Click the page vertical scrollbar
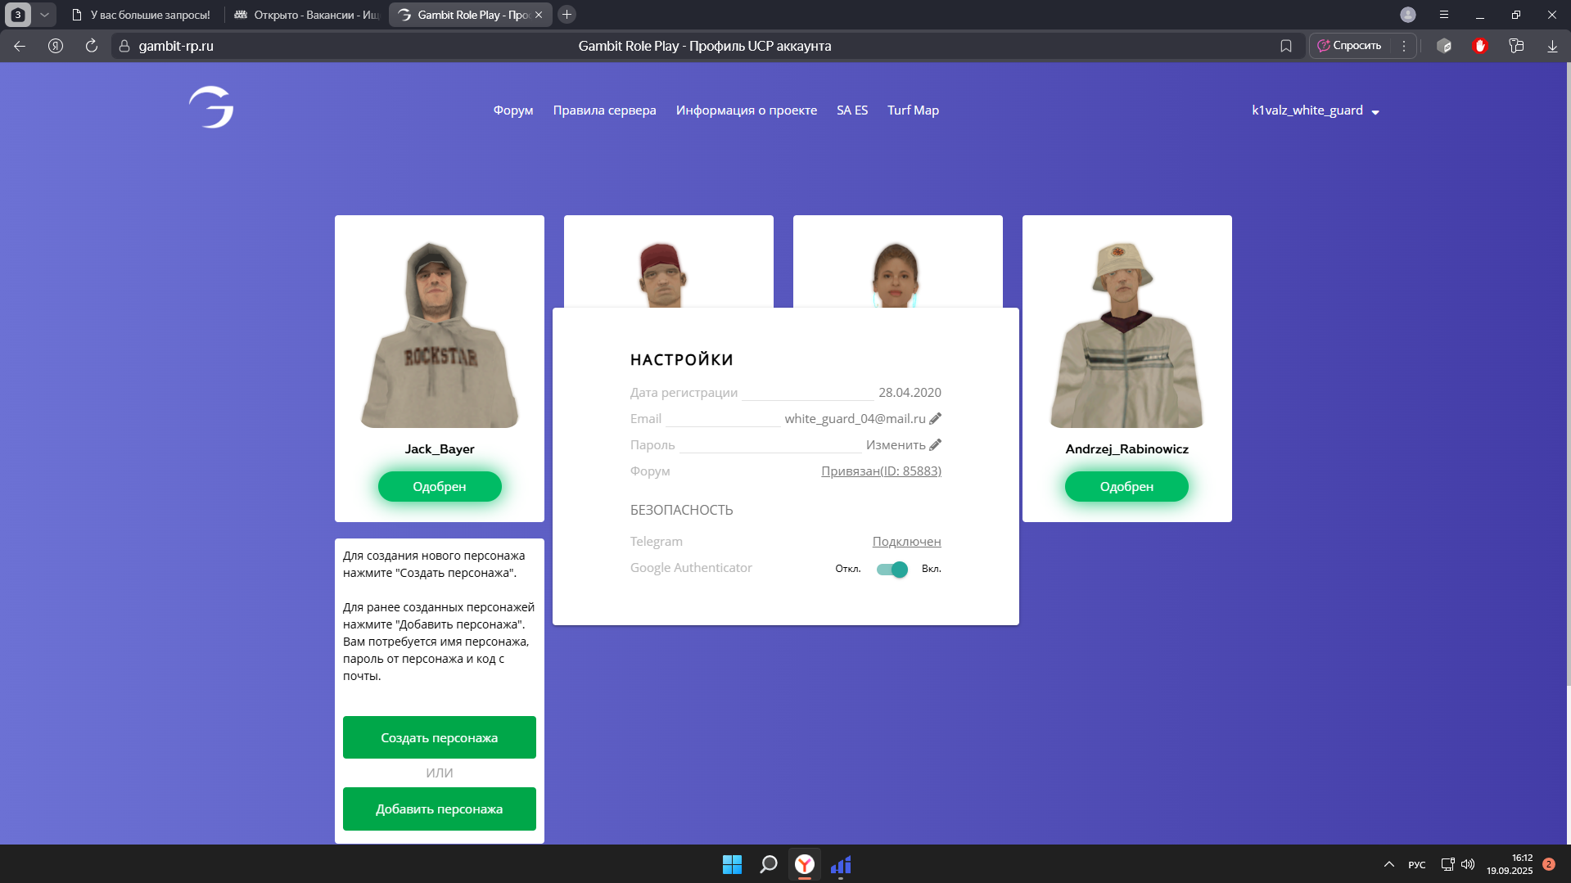The width and height of the screenshot is (1571, 883). pos(1568,374)
